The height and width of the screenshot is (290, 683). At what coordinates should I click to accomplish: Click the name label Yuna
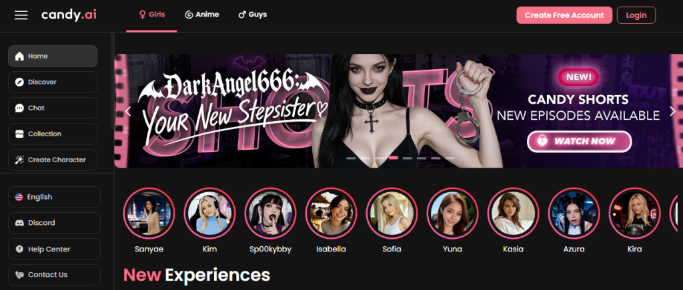point(453,249)
